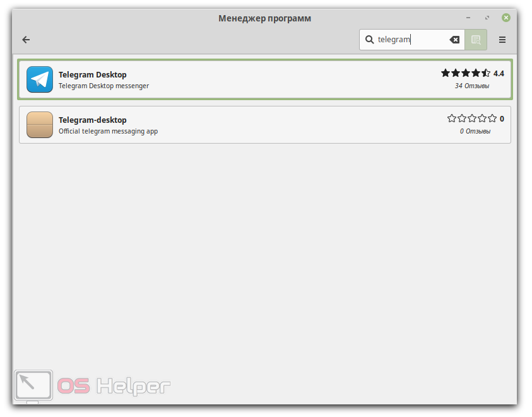The image size is (532, 417).
Task: Open the hamburger menu
Action: click(x=502, y=40)
